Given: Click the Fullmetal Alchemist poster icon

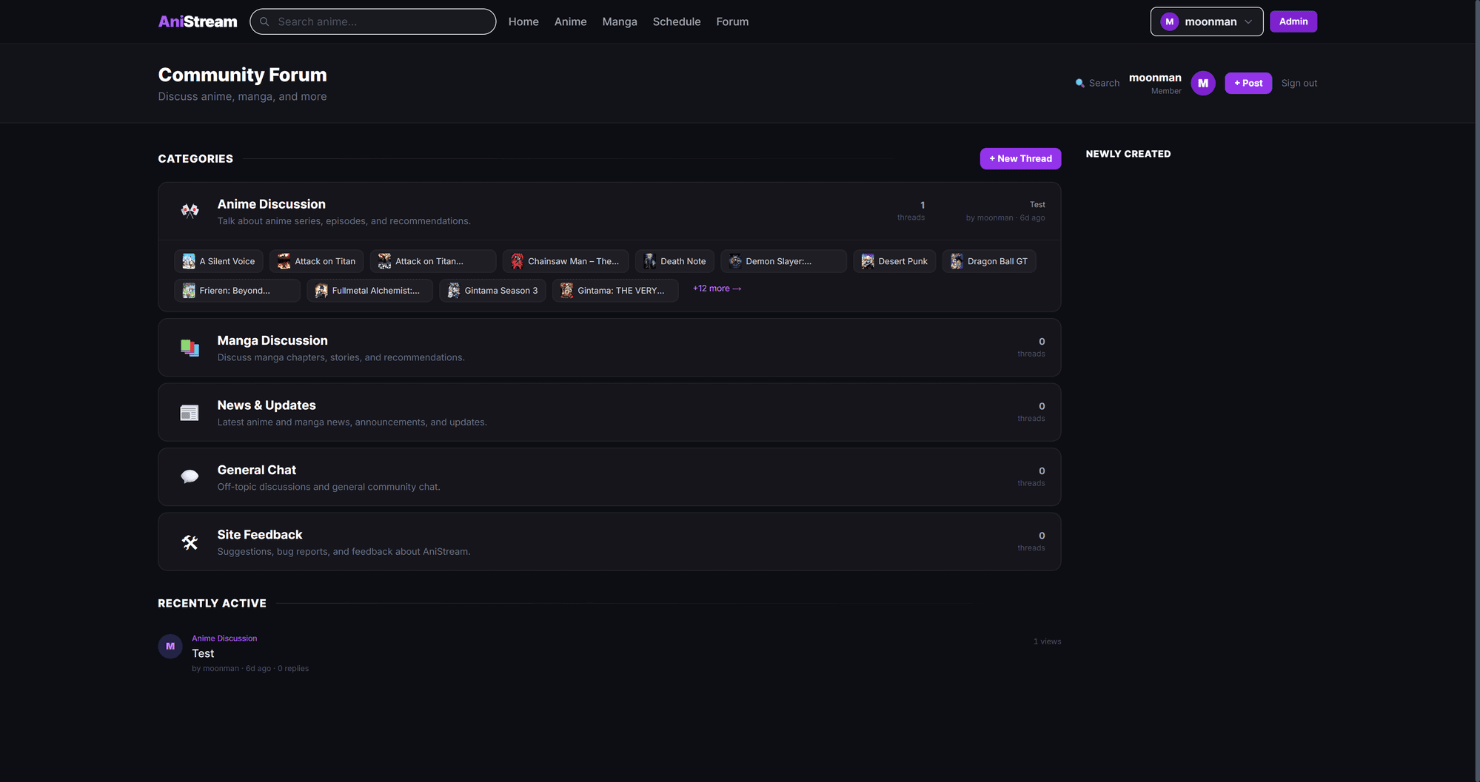Looking at the screenshot, I should coord(321,291).
